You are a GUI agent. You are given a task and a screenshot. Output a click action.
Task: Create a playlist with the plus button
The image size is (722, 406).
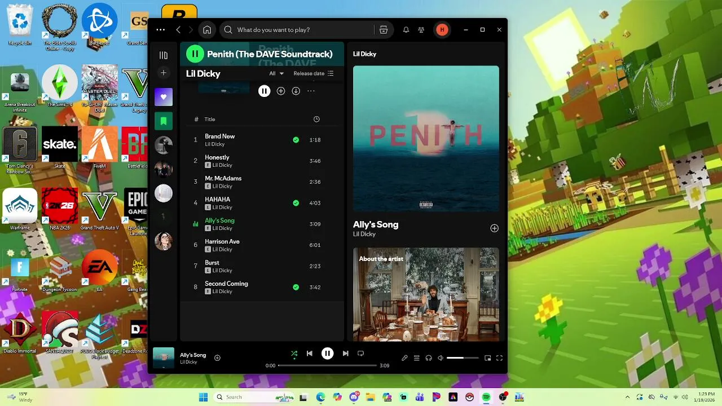click(x=164, y=73)
